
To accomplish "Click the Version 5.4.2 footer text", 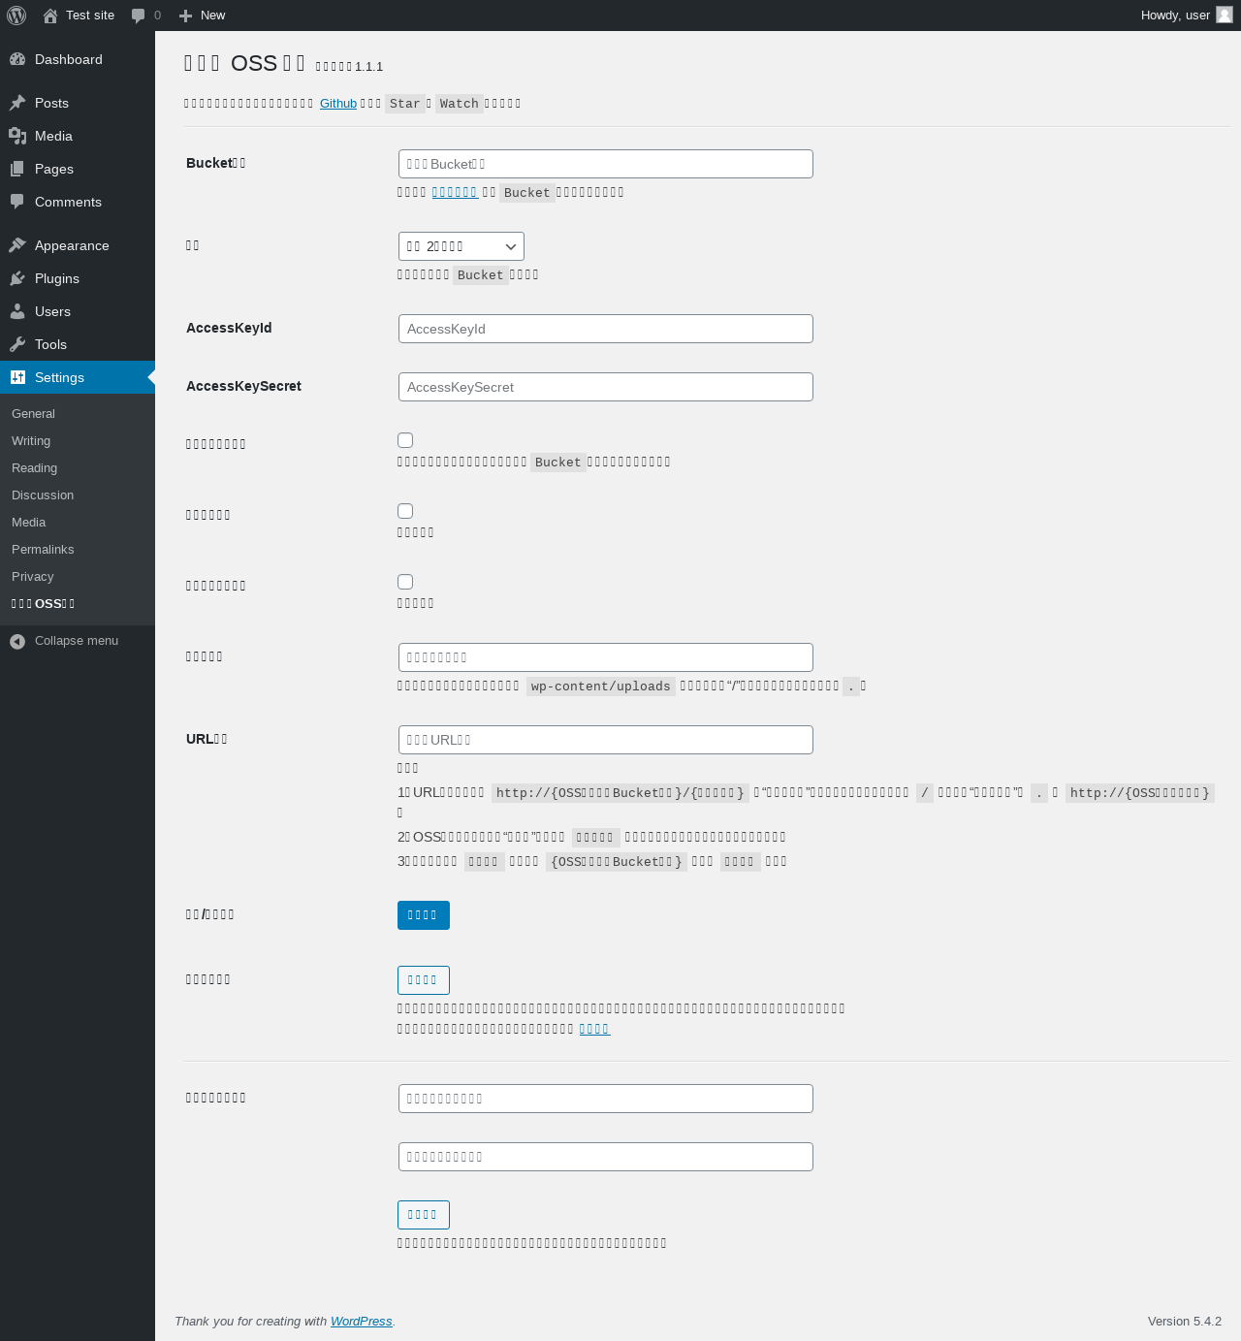I will [x=1185, y=1322].
